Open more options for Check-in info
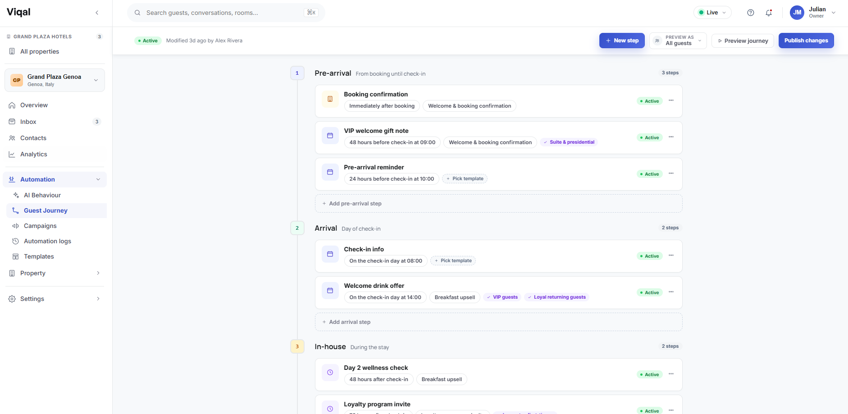848x414 pixels. pyautogui.click(x=671, y=255)
